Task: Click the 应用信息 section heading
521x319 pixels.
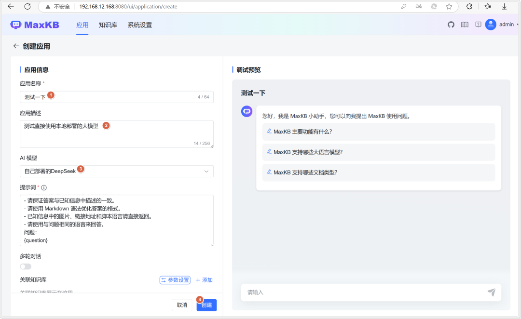Action: 36,70
